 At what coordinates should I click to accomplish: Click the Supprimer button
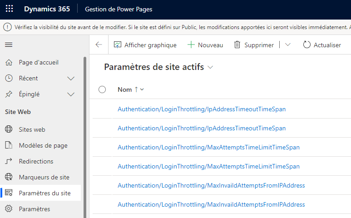click(254, 45)
